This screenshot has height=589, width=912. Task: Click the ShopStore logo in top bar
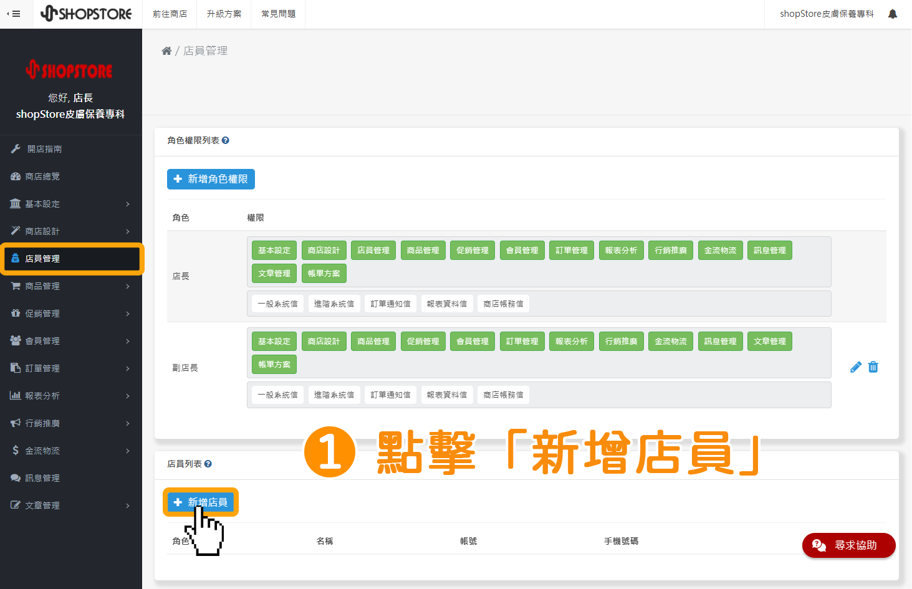pos(86,13)
